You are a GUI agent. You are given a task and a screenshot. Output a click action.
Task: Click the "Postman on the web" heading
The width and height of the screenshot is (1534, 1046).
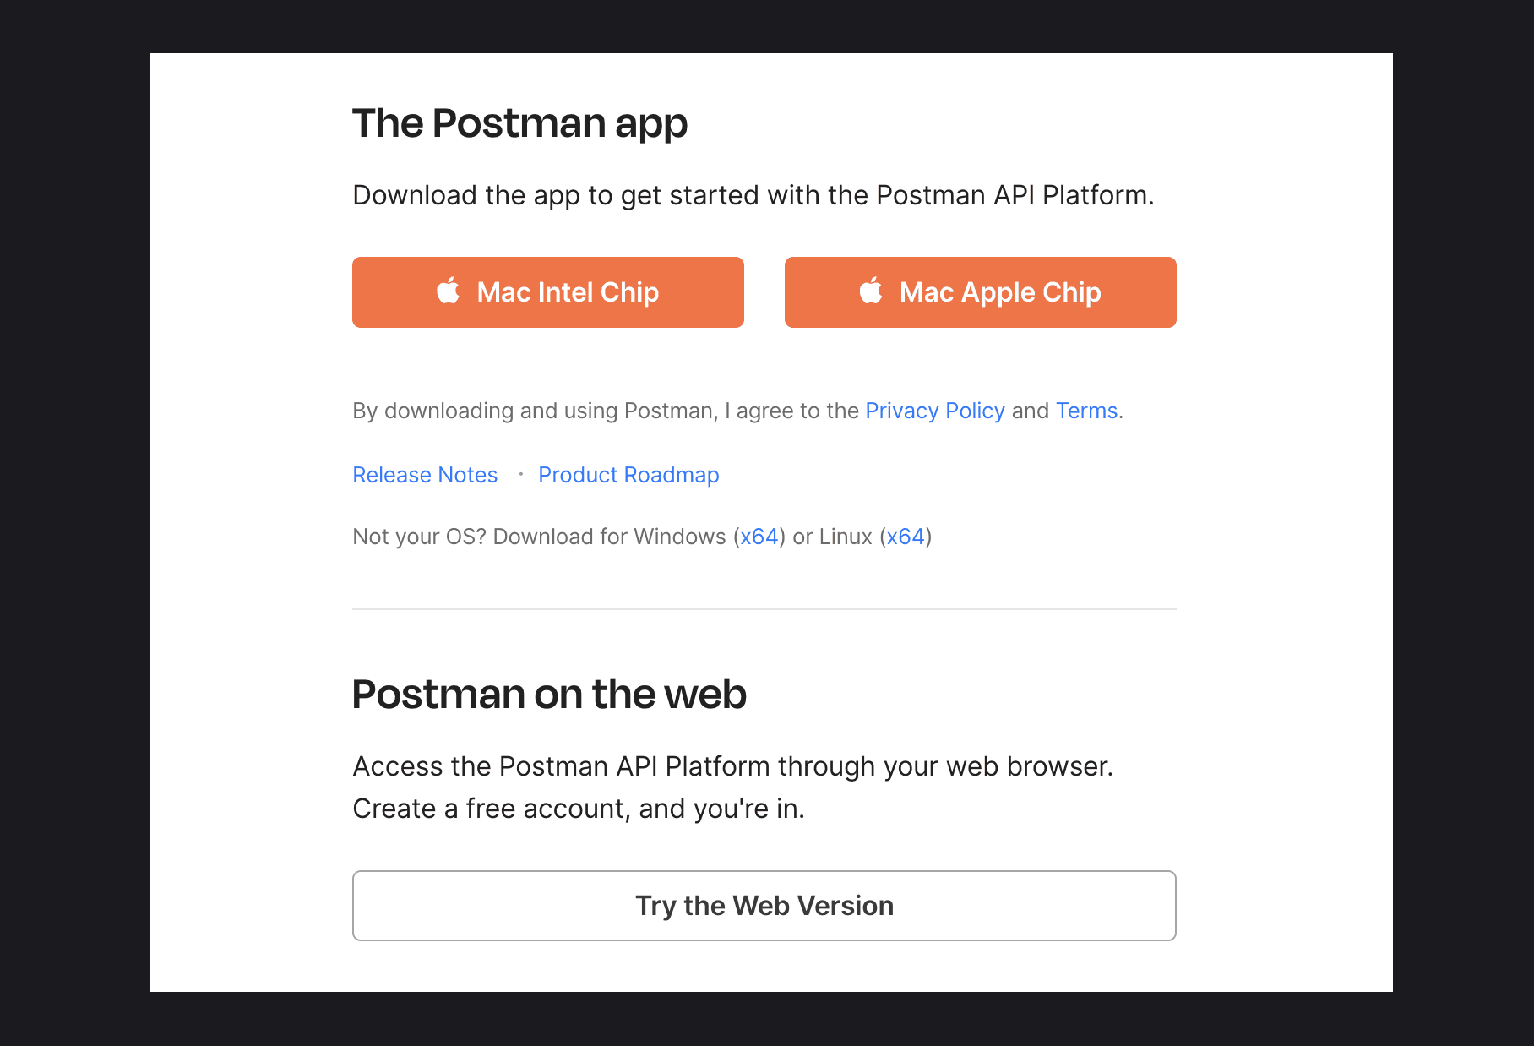coord(549,695)
